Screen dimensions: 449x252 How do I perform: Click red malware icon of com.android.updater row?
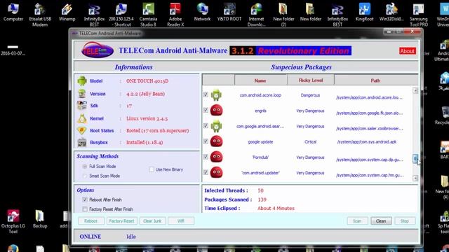point(216,172)
